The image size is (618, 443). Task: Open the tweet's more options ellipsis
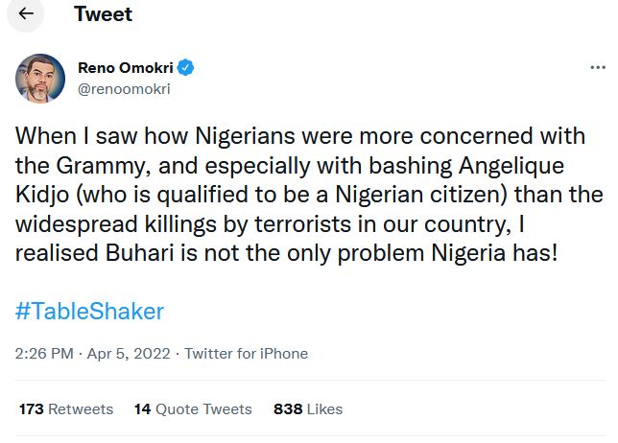[597, 69]
